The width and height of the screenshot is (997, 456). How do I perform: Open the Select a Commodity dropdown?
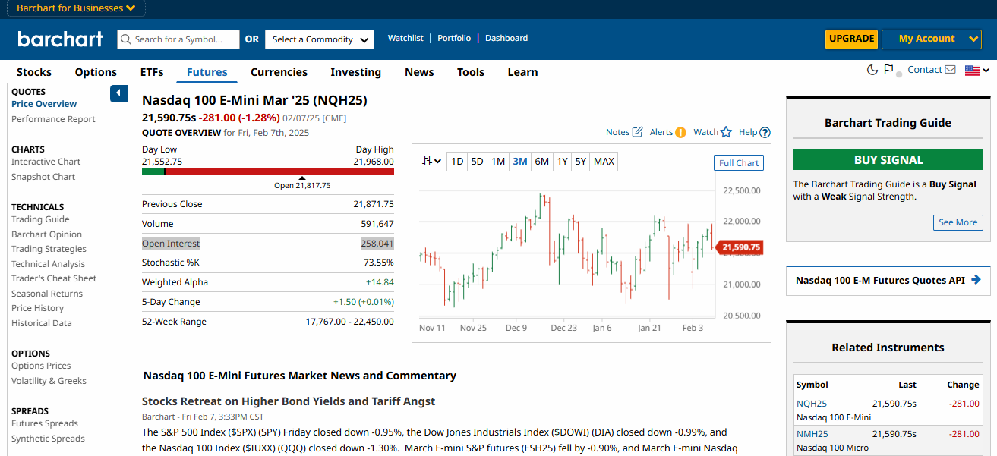(320, 39)
